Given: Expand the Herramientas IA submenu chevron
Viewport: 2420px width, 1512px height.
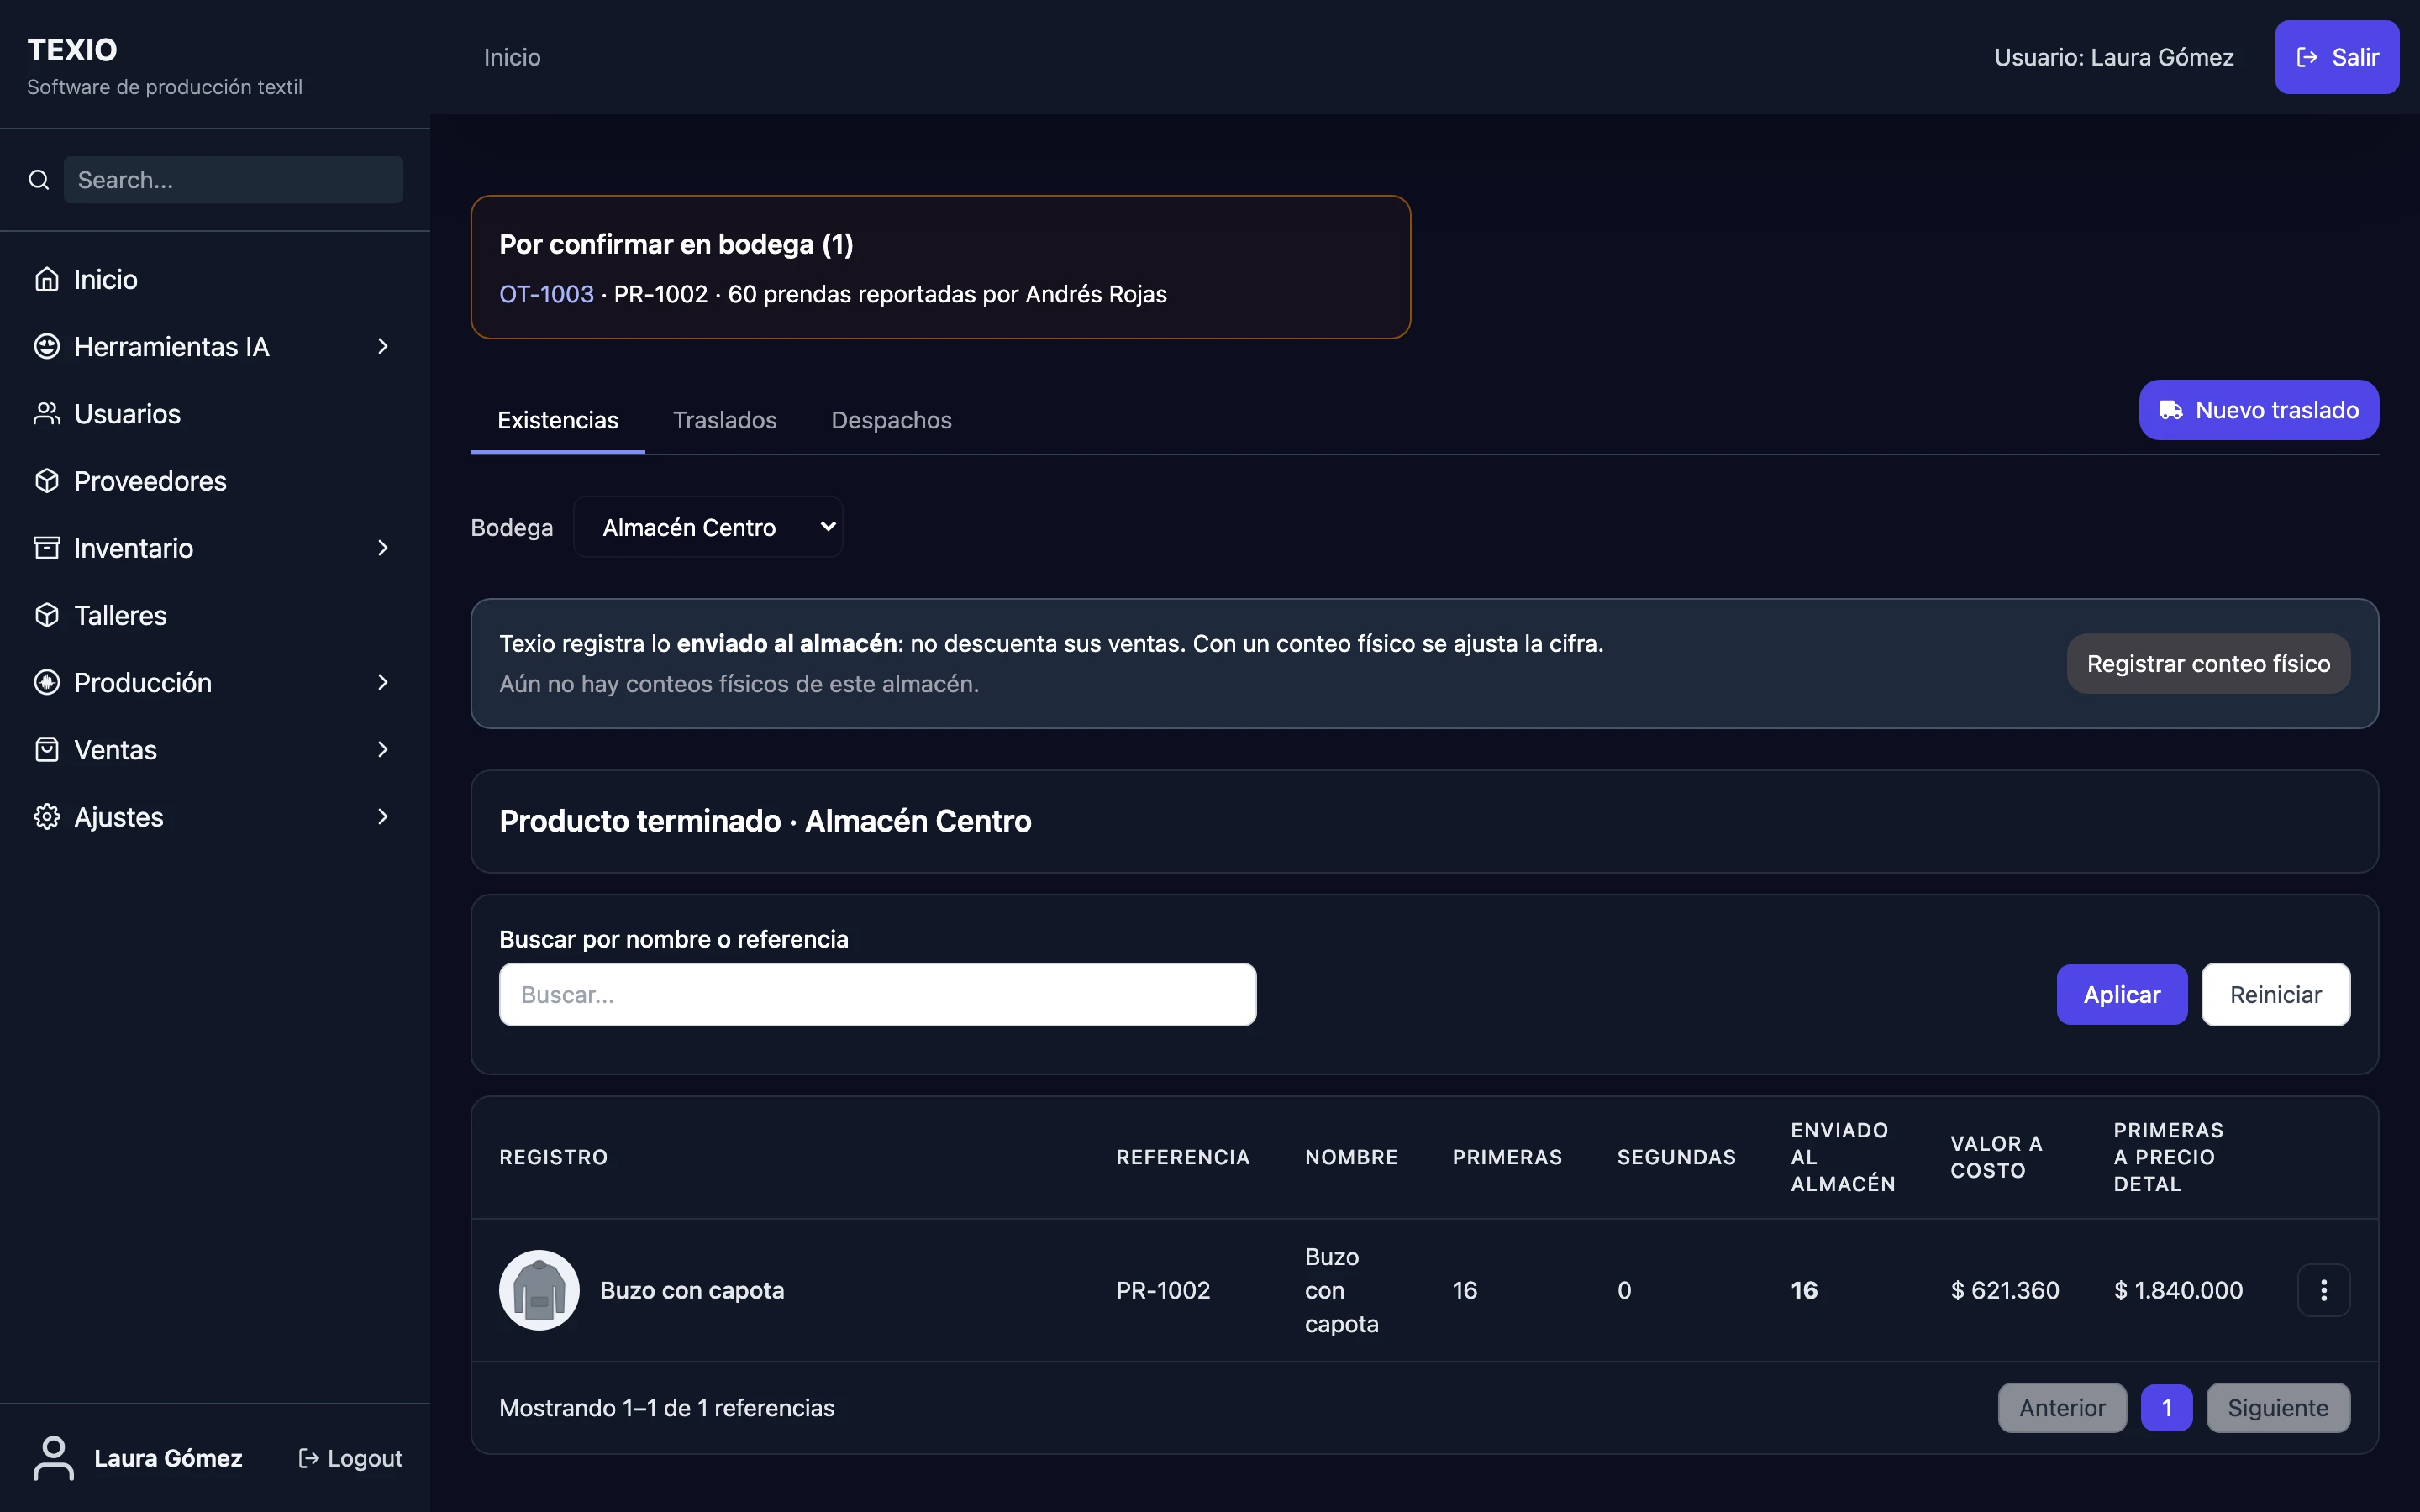Looking at the screenshot, I should 383,346.
